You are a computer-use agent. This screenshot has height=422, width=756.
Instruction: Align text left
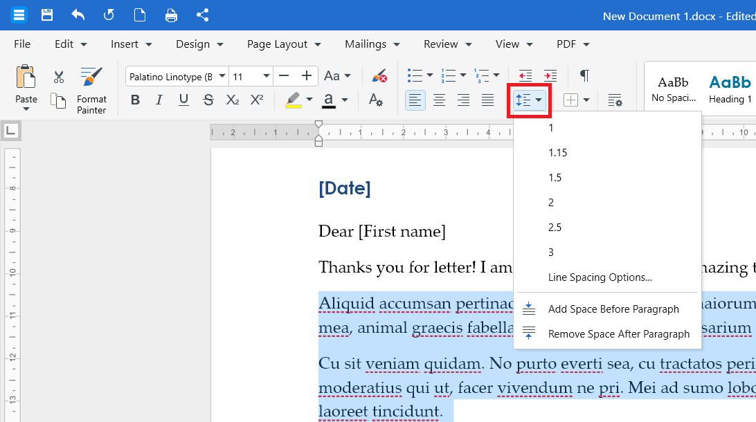(x=415, y=100)
